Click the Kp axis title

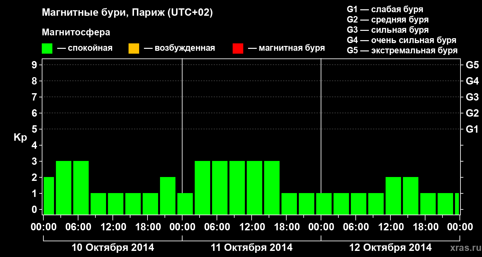(x=20, y=137)
